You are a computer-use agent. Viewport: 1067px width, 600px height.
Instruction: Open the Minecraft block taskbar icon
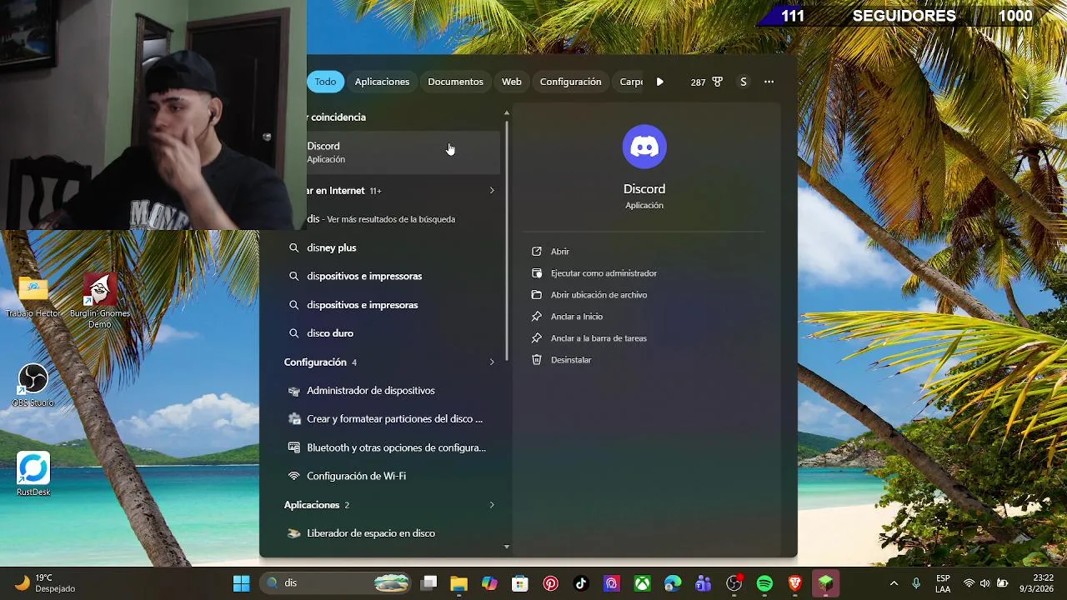tap(826, 583)
